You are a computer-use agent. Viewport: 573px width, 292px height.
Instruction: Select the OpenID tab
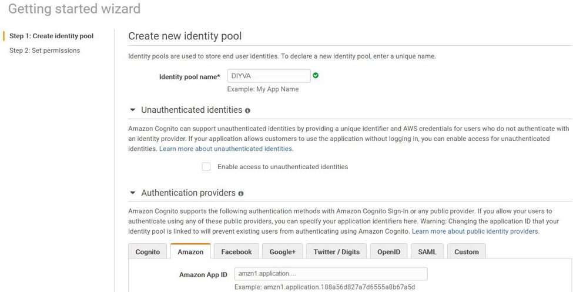point(388,251)
